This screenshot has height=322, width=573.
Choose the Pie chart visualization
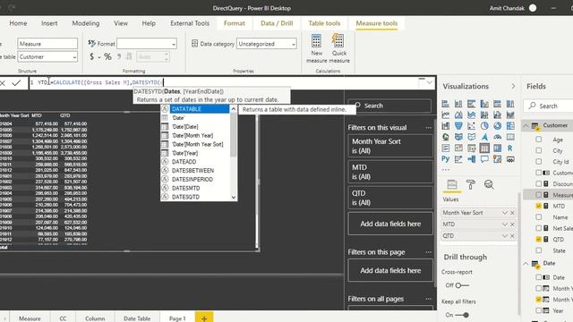(484, 126)
